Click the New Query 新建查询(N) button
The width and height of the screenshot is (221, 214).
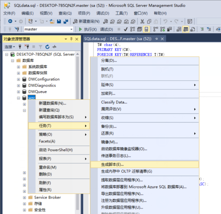[x=86, y=21]
